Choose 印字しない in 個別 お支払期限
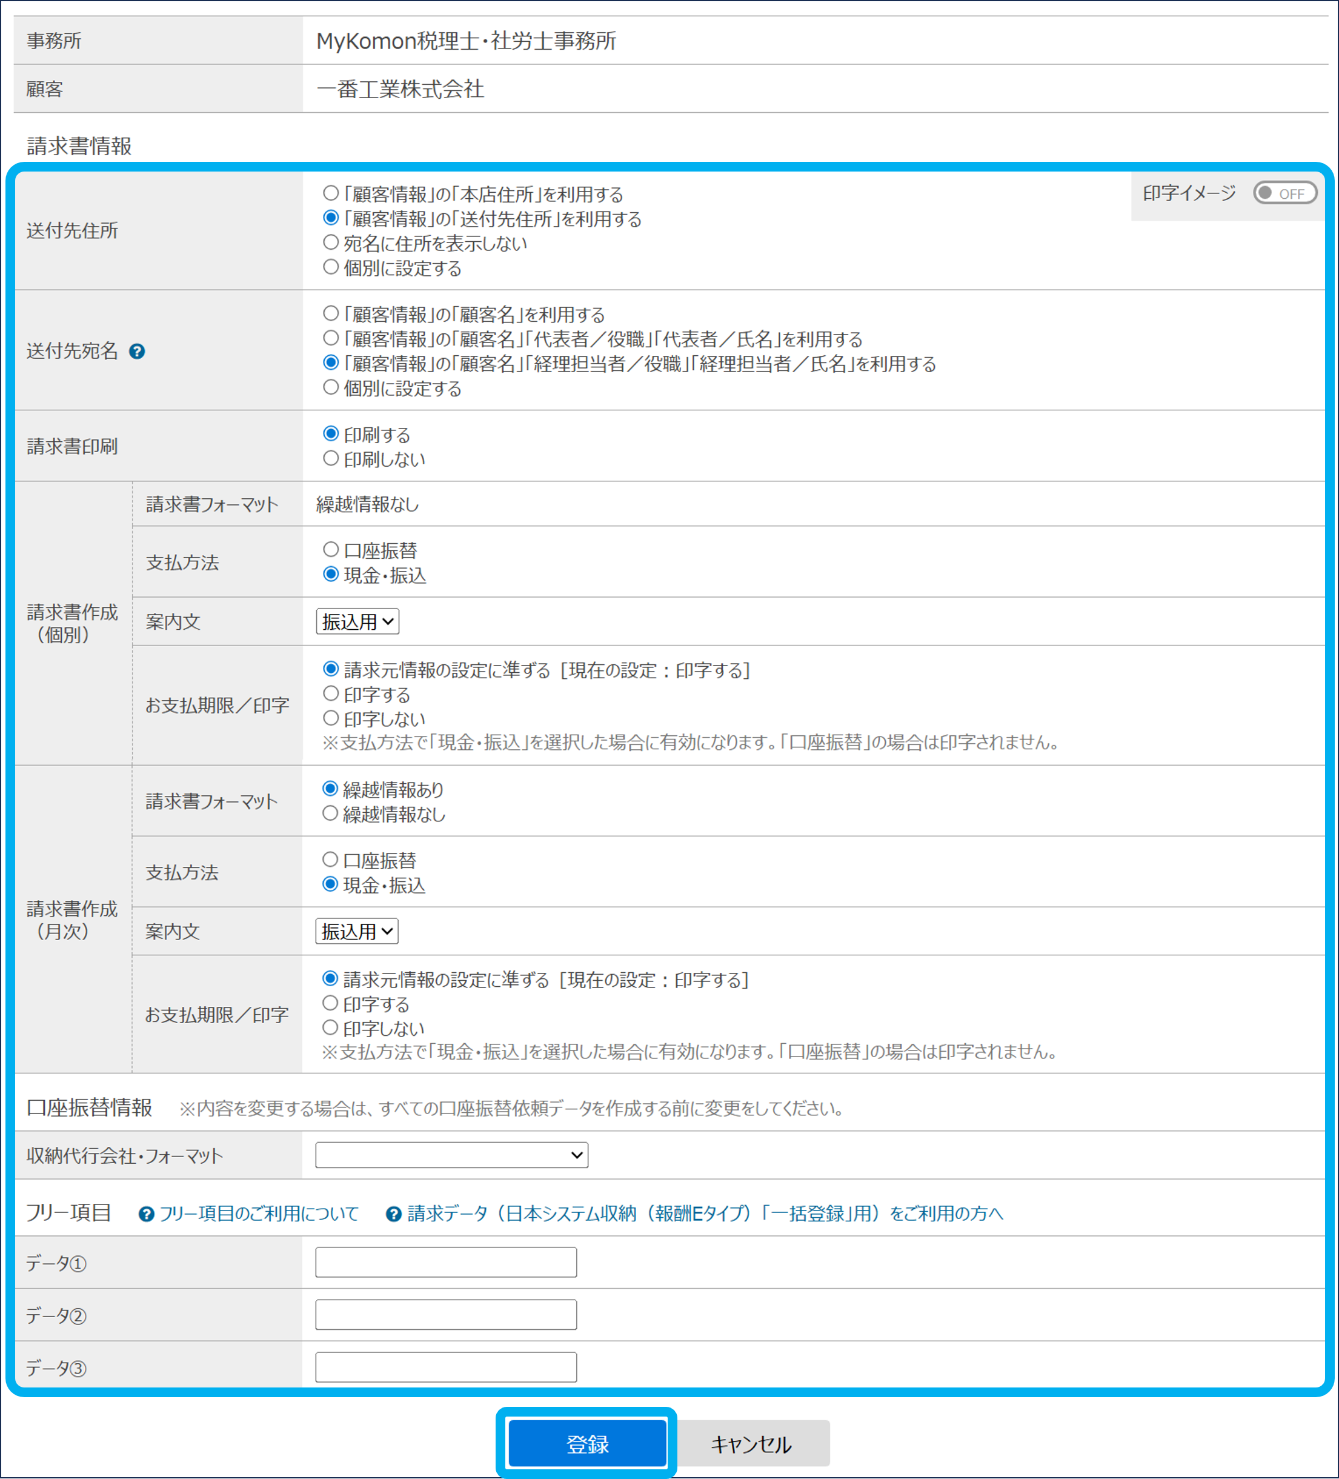Screen dimensions: 1339x1479 tap(331, 718)
